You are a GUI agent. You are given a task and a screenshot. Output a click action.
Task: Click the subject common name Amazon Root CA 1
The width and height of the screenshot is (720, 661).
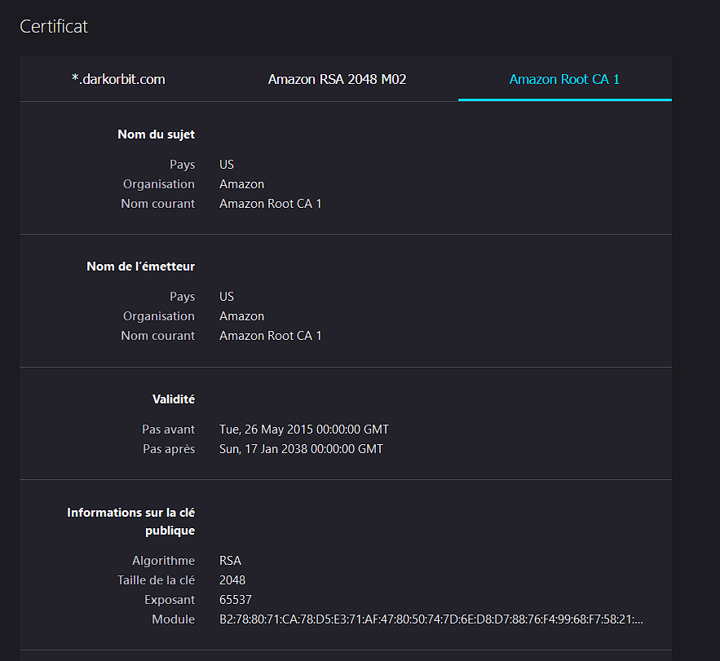[x=271, y=204]
